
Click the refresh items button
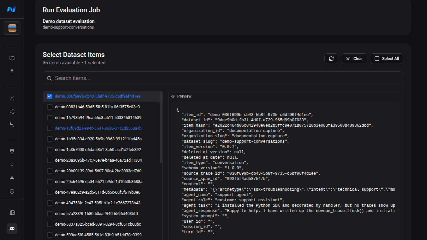331,59
